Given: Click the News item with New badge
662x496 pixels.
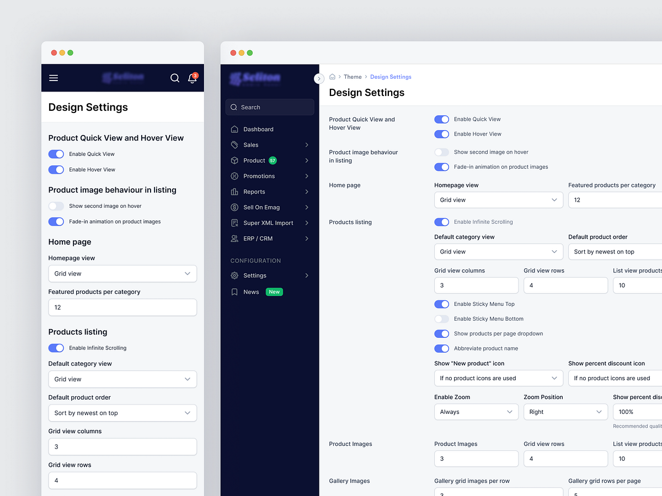Looking at the screenshot, I should pyautogui.click(x=251, y=292).
